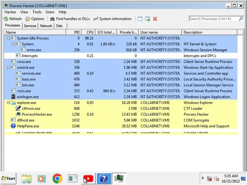This screenshot has width=247, height=185.
Task: Open the YouTube taskbar icon
Action: (x=88, y=179)
